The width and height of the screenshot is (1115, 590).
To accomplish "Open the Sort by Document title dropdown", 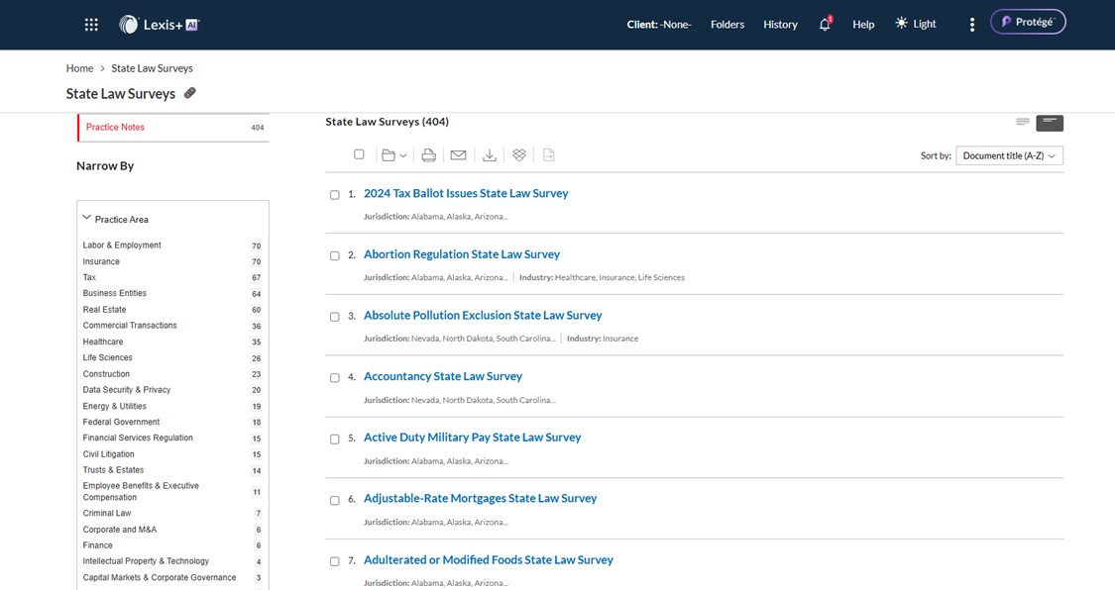I will point(1009,155).
